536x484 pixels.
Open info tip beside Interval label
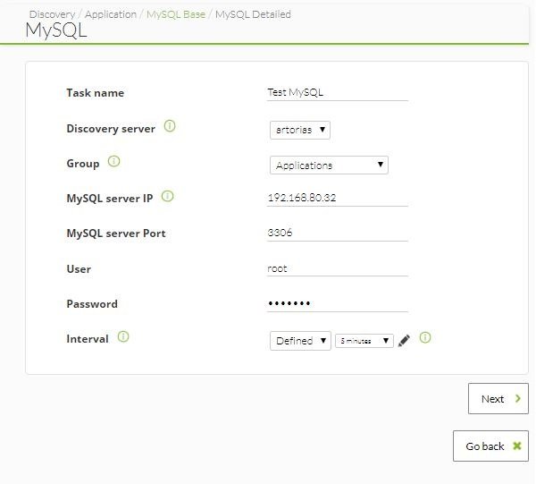click(123, 336)
